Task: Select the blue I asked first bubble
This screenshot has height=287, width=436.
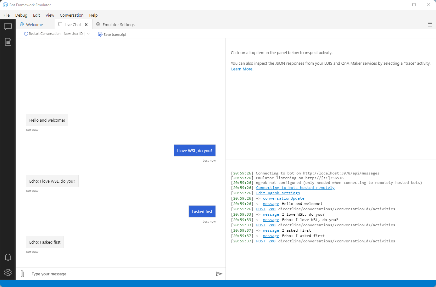Action: tap(202, 212)
